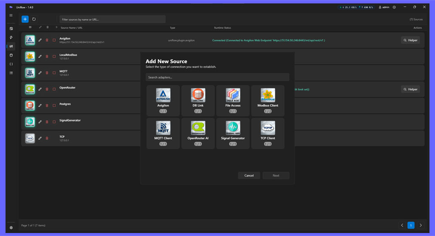Click the network throughput indicator in title bar
The height and width of the screenshot is (236, 435).
click(x=356, y=7)
